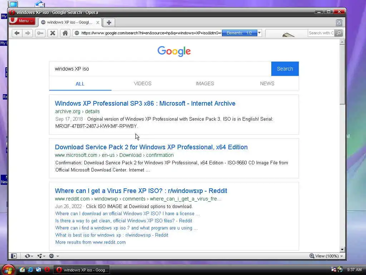This screenshot has width=366, height=275.
Task: Open the Windows Start orb
Action: point(9,270)
